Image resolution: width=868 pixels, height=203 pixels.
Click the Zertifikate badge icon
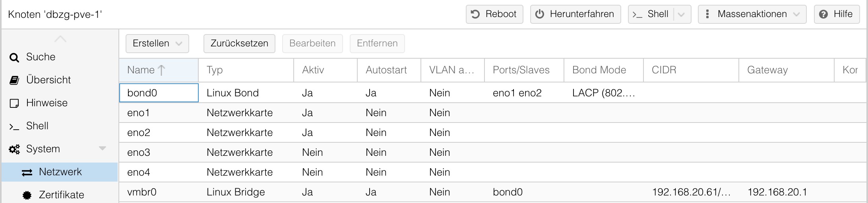(27, 195)
